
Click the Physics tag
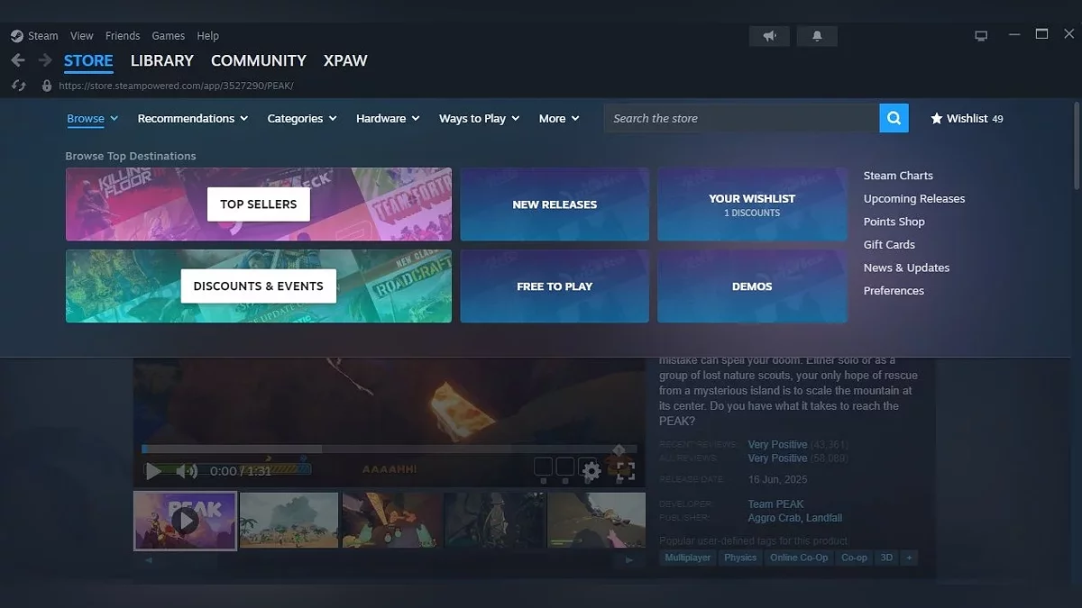(740, 558)
